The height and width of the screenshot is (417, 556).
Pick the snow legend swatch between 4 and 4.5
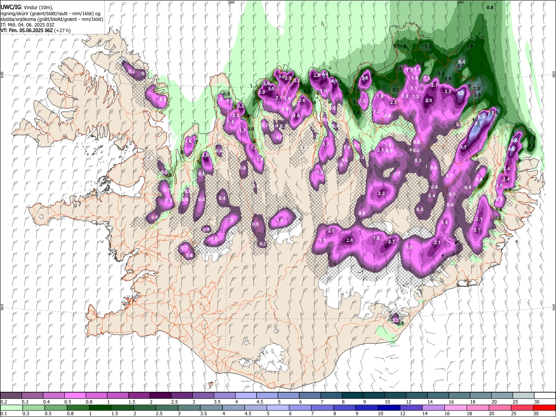coord(245,396)
